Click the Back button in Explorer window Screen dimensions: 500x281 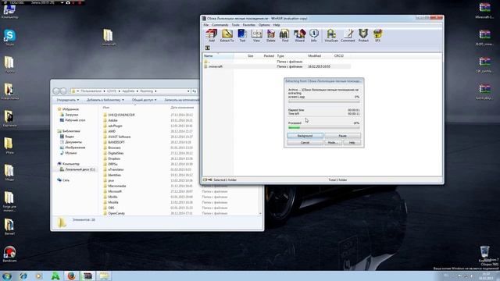pyautogui.click(x=56, y=91)
